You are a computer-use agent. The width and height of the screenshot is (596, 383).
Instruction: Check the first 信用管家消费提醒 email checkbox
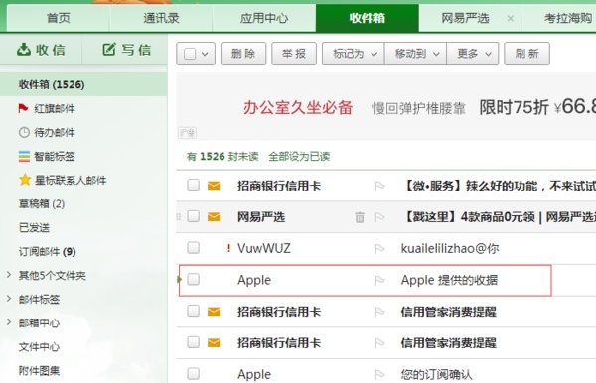tap(193, 311)
